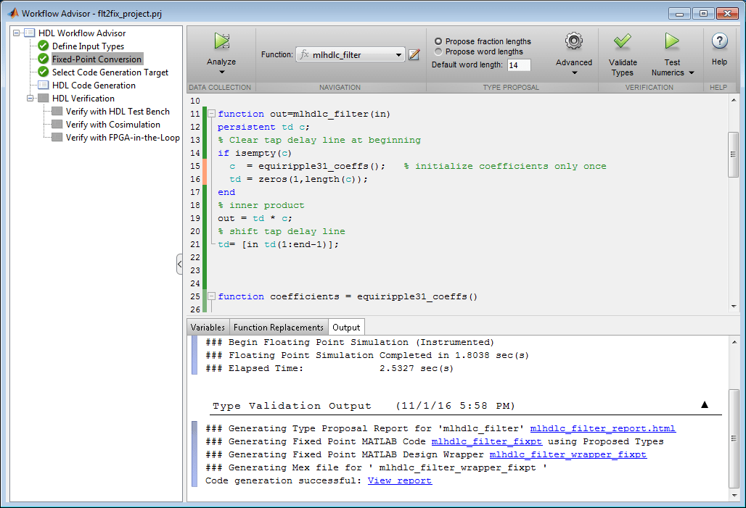Viewport: 746px width, 508px height.
Task: Select Propose word lengths option
Action: tap(438, 51)
